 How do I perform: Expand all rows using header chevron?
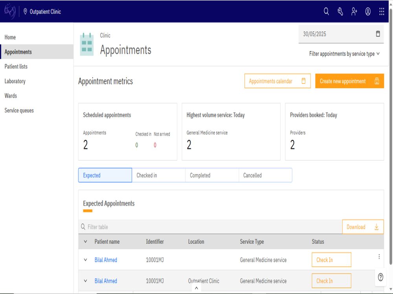[85, 241]
